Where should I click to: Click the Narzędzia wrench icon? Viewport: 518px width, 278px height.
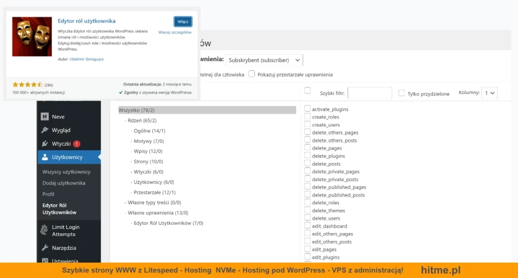click(45, 248)
